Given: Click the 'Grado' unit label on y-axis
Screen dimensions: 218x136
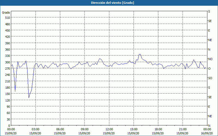Looking at the screenshot, I should coord(6,13).
